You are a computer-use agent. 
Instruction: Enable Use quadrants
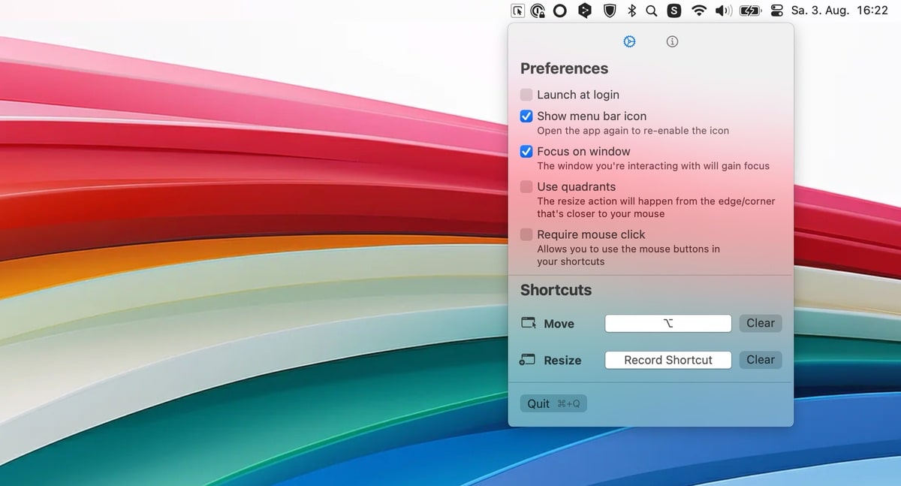[x=526, y=186]
